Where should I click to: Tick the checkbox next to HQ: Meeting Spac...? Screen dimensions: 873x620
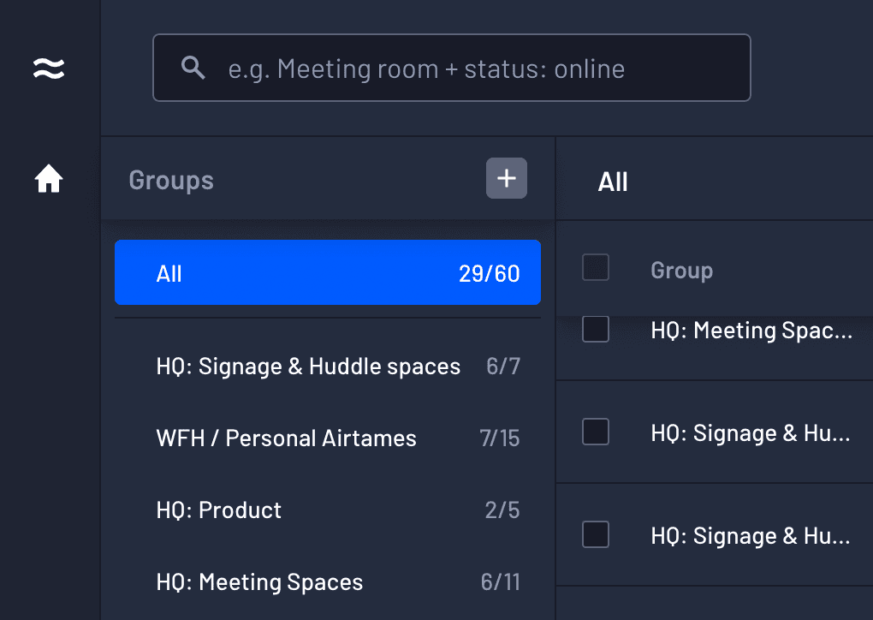pos(595,329)
